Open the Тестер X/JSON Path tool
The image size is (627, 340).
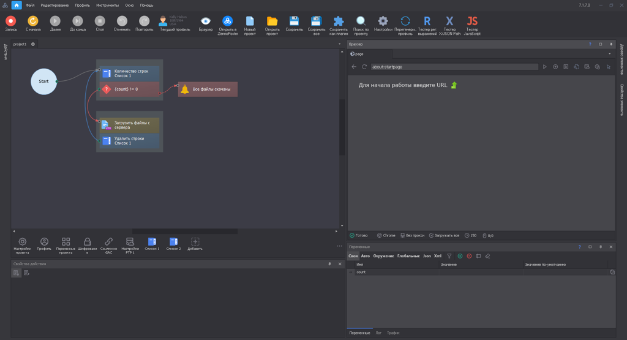[x=449, y=21]
